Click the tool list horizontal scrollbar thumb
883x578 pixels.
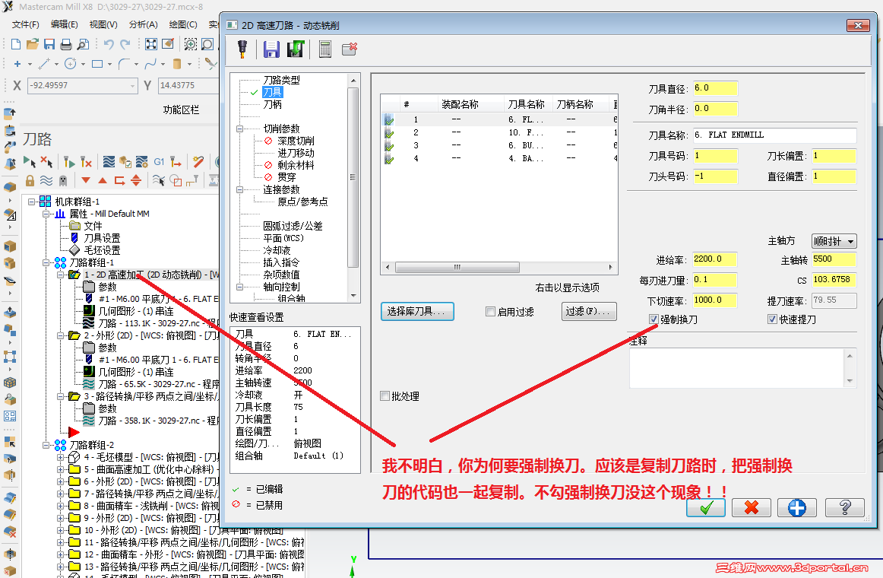coord(457,267)
